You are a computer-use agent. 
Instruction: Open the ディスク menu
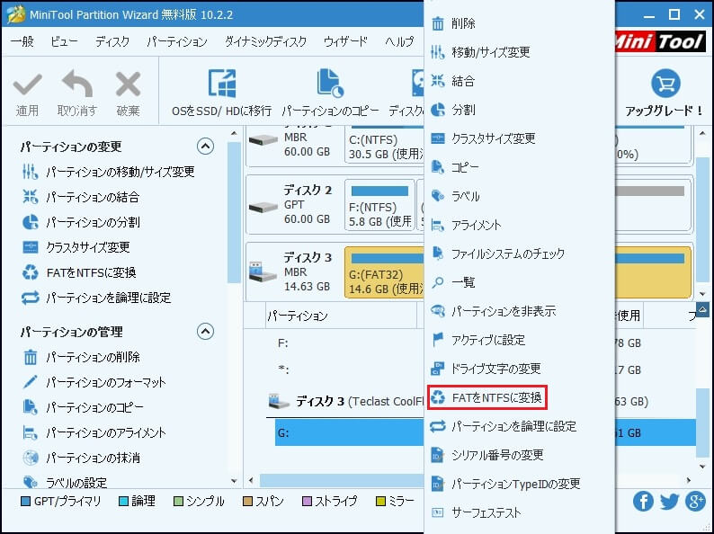[112, 41]
